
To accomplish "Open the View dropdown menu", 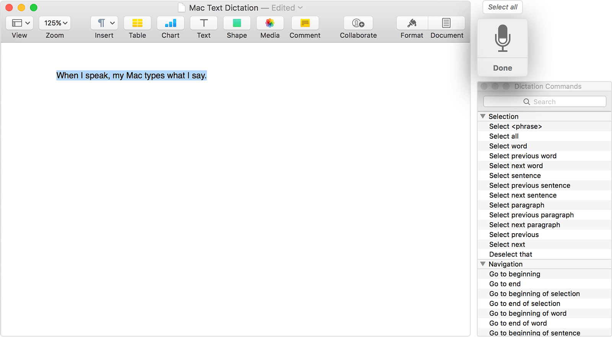I will coord(20,23).
